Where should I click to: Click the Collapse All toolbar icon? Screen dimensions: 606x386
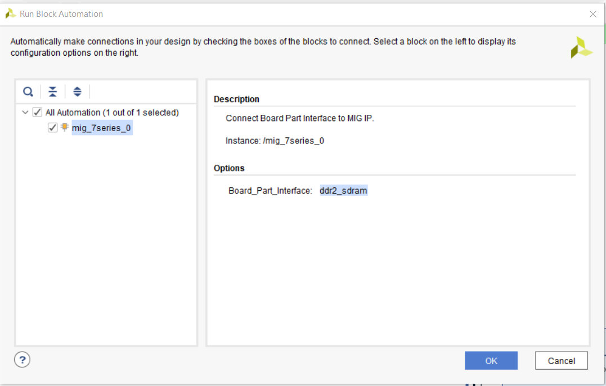[x=52, y=92]
